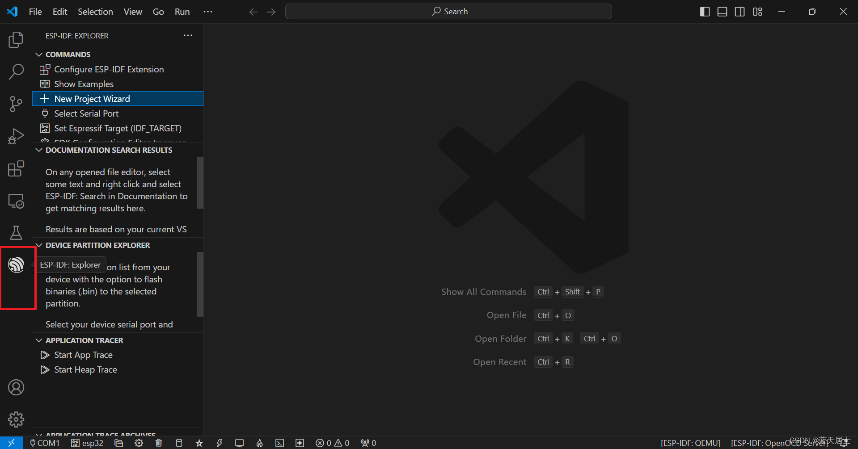Click the build project cylinder icon in the status bar
This screenshot has width=858, height=449.
click(179, 443)
